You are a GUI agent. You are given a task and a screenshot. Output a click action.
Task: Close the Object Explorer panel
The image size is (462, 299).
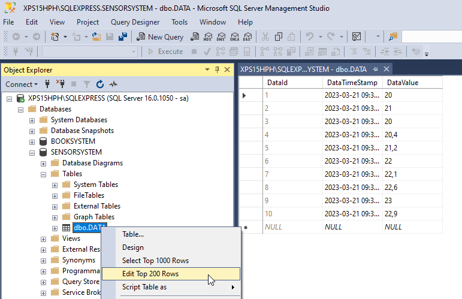(x=227, y=70)
